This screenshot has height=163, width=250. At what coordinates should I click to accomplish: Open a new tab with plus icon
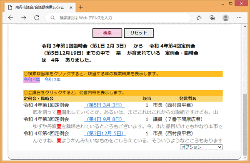pos(81,7)
